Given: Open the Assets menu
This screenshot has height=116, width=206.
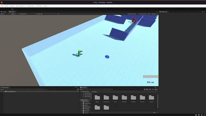Looking at the screenshot, I should [x=12, y=6].
